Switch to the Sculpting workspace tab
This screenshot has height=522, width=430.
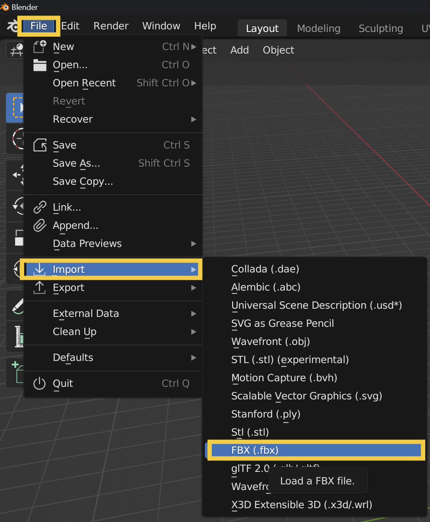click(381, 29)
